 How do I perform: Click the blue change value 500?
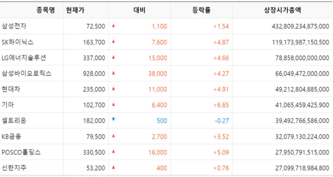pyautogui.click(x=162, y=121)
